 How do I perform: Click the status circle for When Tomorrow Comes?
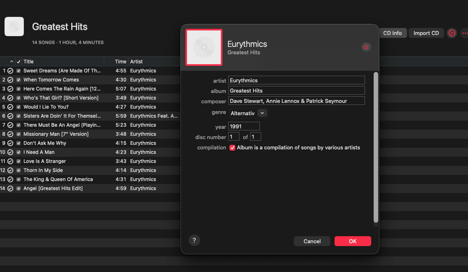(x=10, y=80)
